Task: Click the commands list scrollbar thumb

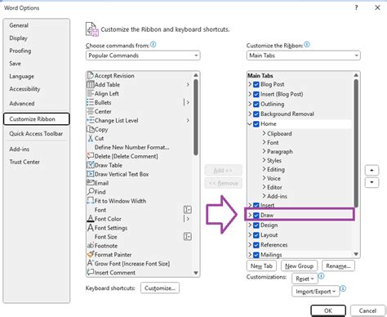Action: (x=196, y=117)
